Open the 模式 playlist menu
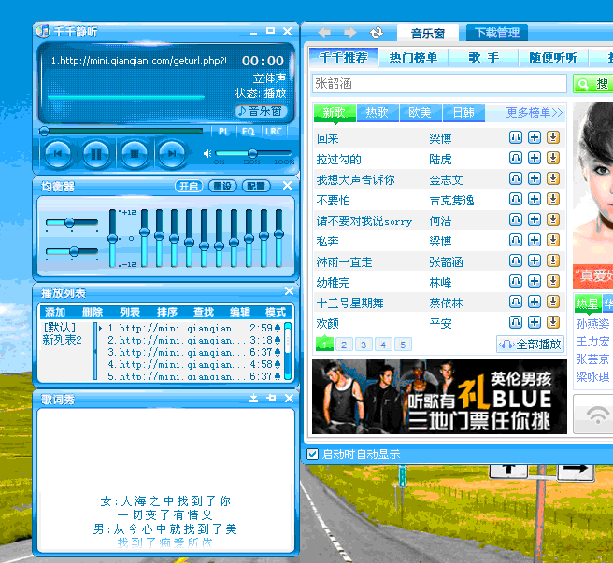The width and height of the screenshot is (613, 563). click(x=276, y=312)
